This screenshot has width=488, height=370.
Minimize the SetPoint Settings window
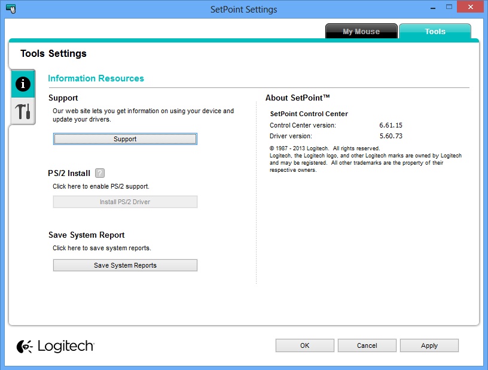pyautogui.click(x=433, y=7)
